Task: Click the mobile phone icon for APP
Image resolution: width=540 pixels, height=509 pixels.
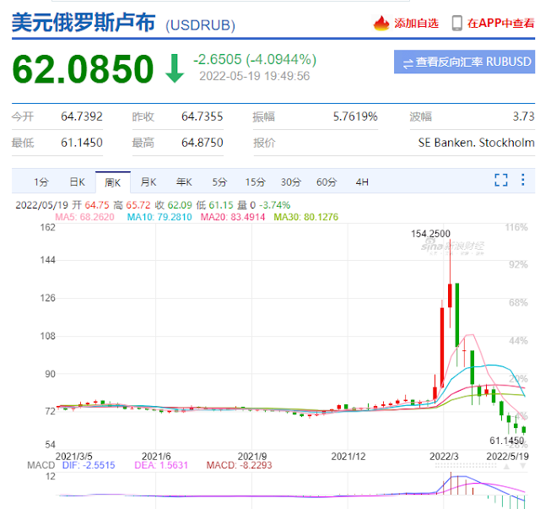Action: click(x=456, y=23)
